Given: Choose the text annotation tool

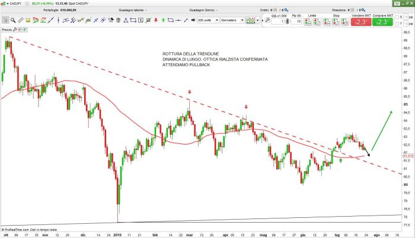Looking at the screenshot, I should (x=141, y=20).
